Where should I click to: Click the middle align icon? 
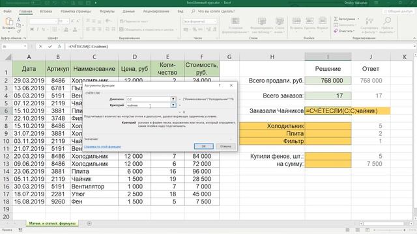point(94,21)
